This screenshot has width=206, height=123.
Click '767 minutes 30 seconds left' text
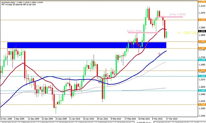tap(18, 5)
